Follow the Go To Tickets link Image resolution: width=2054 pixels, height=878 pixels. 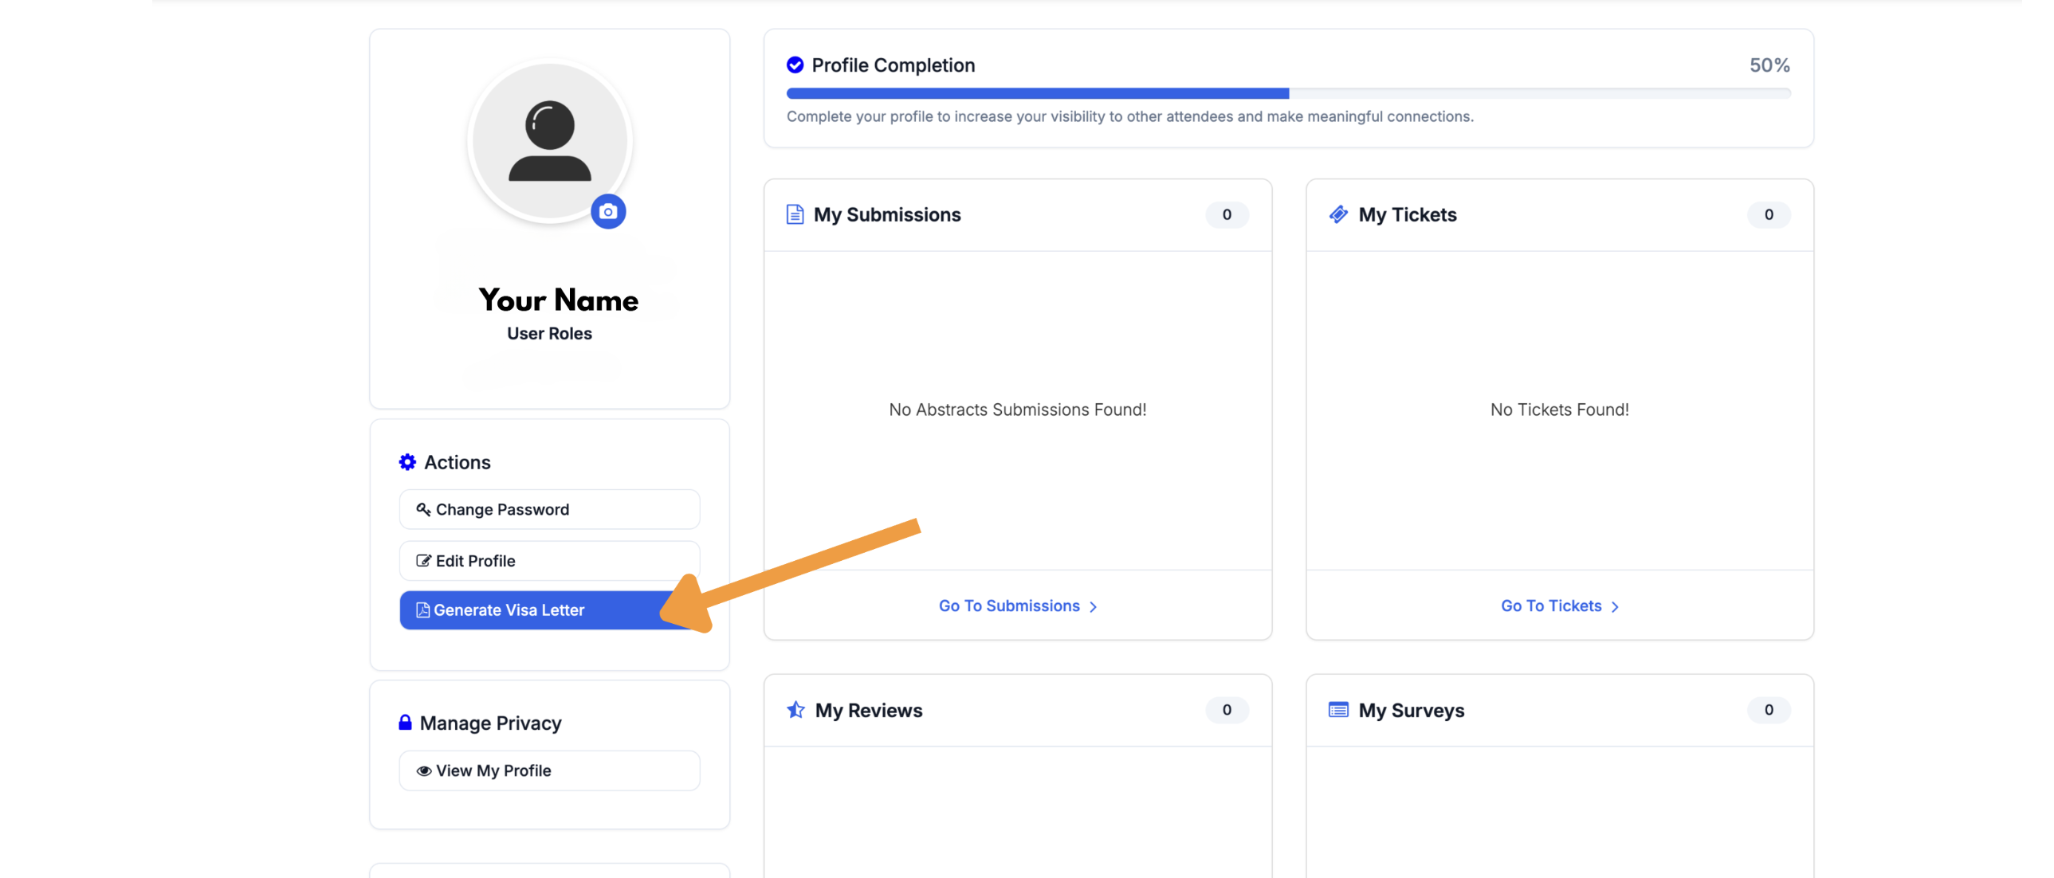coord(1550,606)
